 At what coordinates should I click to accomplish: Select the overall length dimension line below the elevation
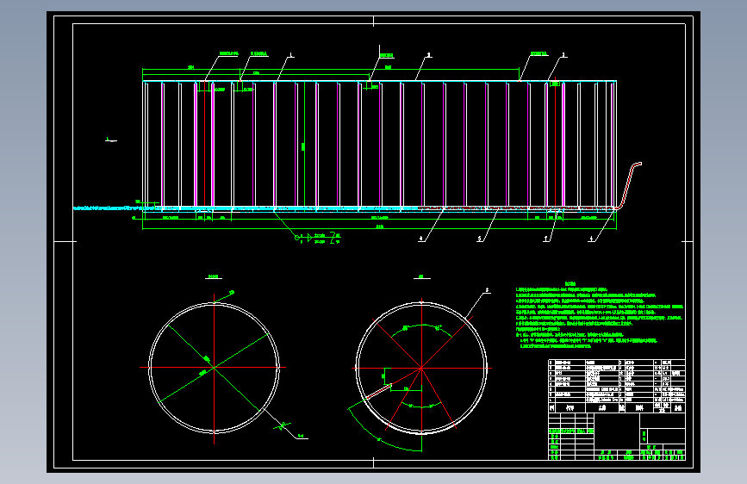point(379,228)
